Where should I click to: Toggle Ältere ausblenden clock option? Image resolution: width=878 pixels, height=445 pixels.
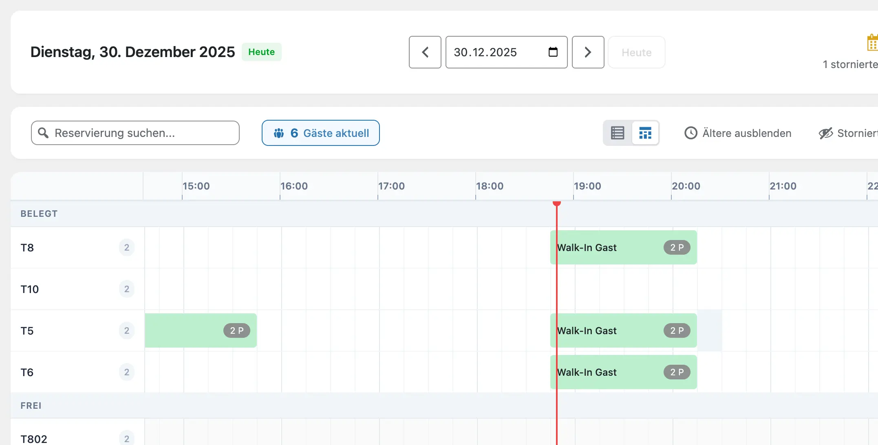click(x=738, y=133)
